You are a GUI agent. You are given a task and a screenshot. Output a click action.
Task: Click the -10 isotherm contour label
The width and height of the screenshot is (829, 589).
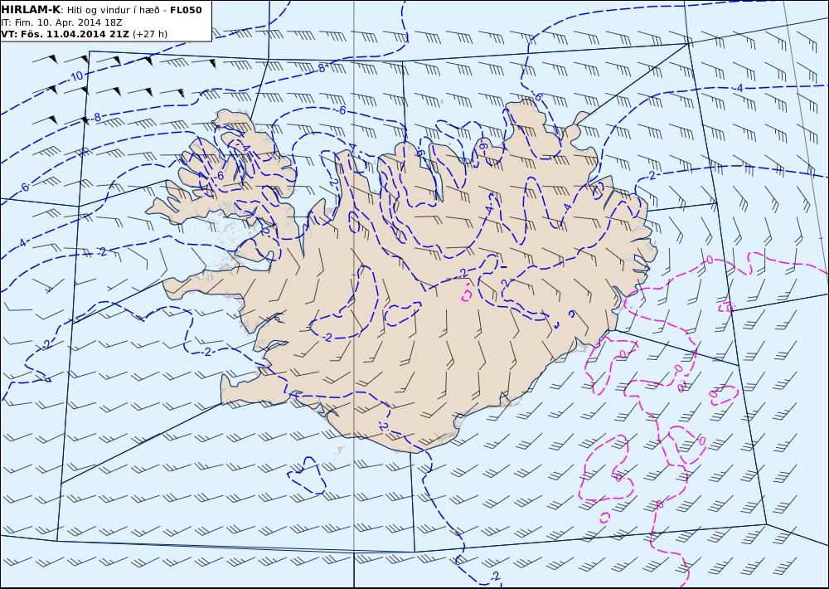76,75
